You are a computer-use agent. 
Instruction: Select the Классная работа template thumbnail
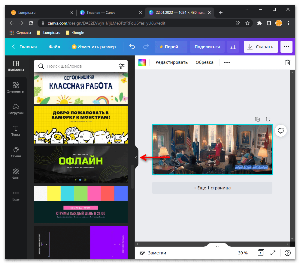81,88
